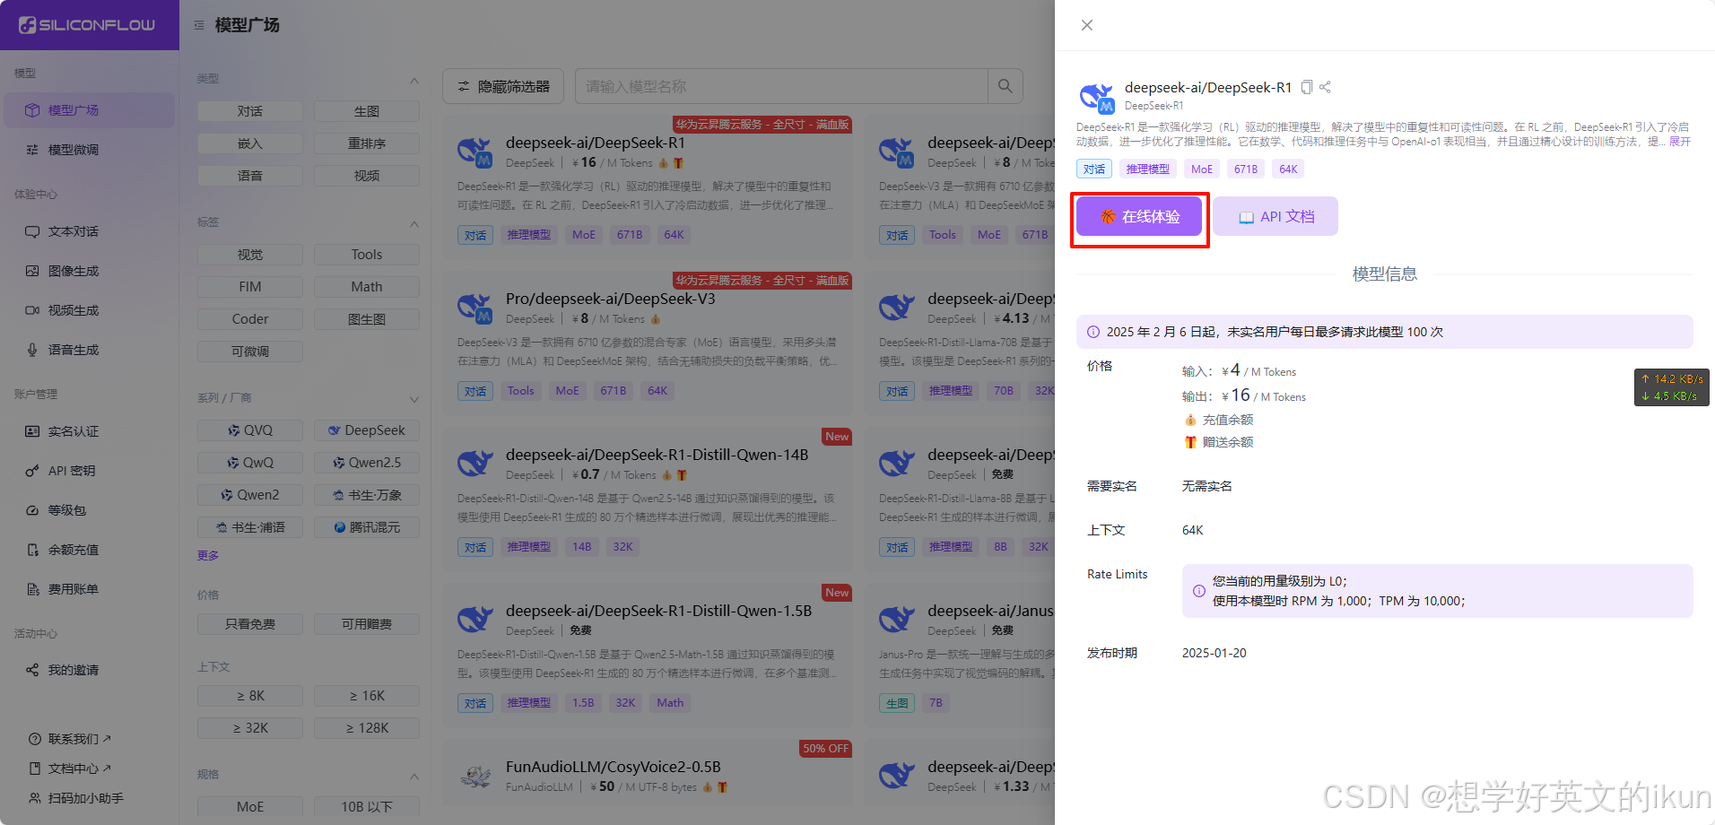Focus the model name search field

pos(781,86)
